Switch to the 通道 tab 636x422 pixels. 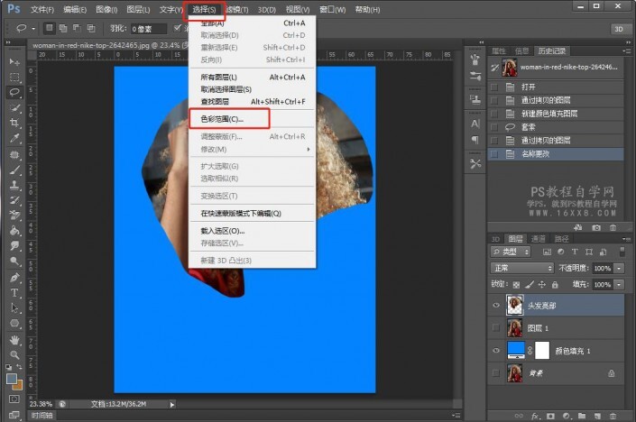538,239
